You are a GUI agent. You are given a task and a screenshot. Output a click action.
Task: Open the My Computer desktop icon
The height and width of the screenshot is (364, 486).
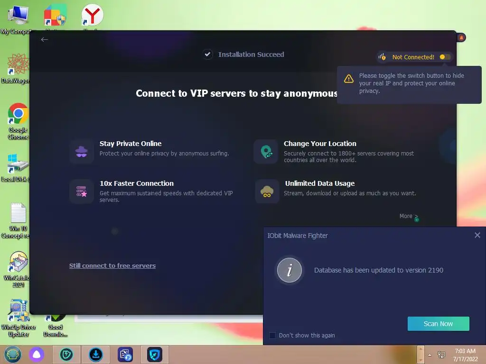(17, 18)
